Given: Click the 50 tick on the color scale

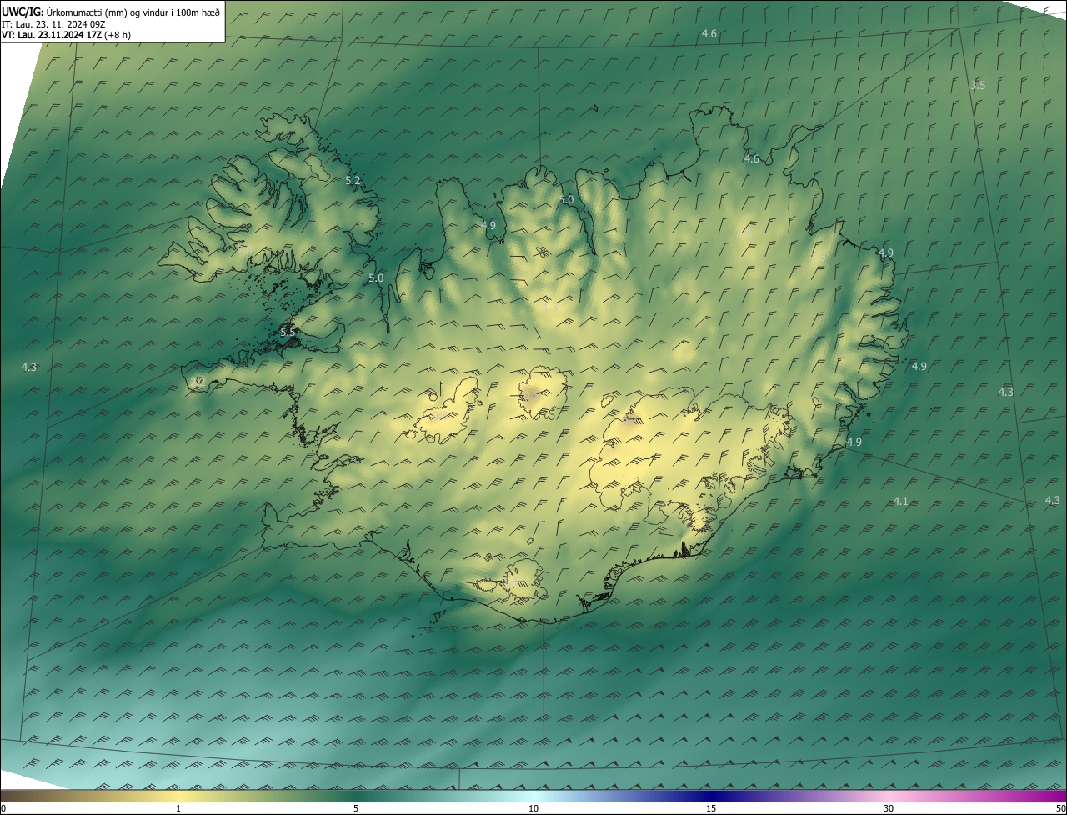Looking at the screenshot, I should coord(1060,808).
